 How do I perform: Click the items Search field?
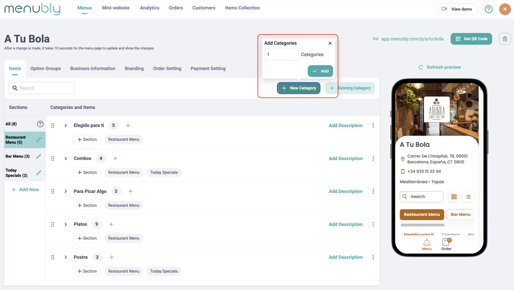pyautogui.click(x=42, y=88)
